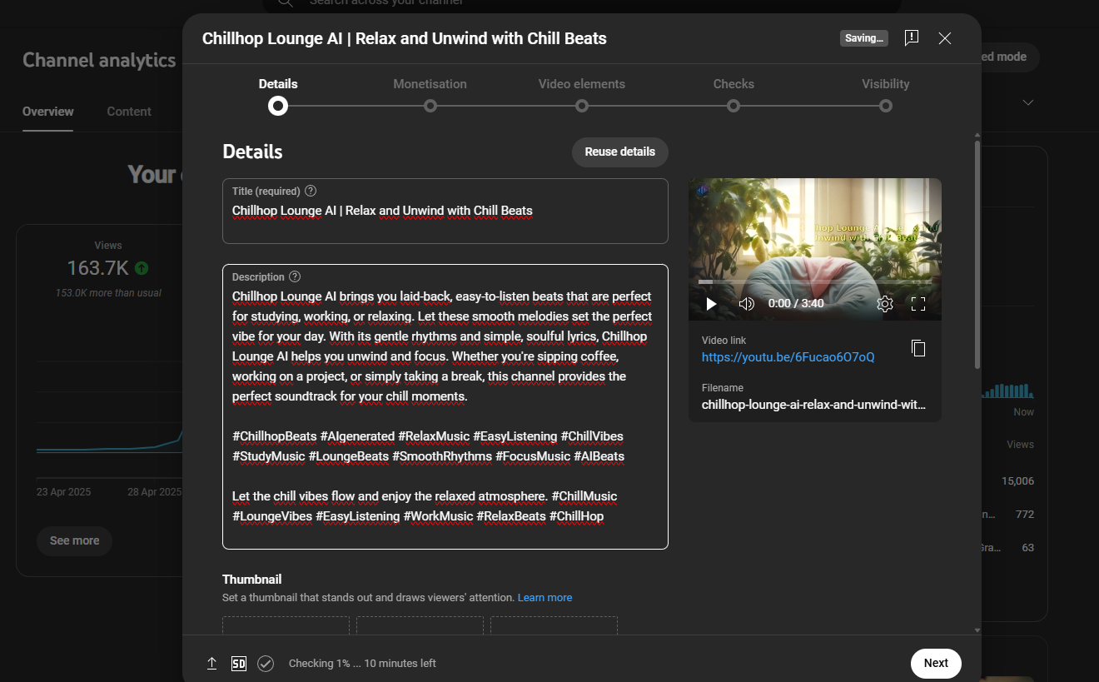Open the youtu.be video link
This screenshot has height=682, width=1099.
(x=788, y=357)
